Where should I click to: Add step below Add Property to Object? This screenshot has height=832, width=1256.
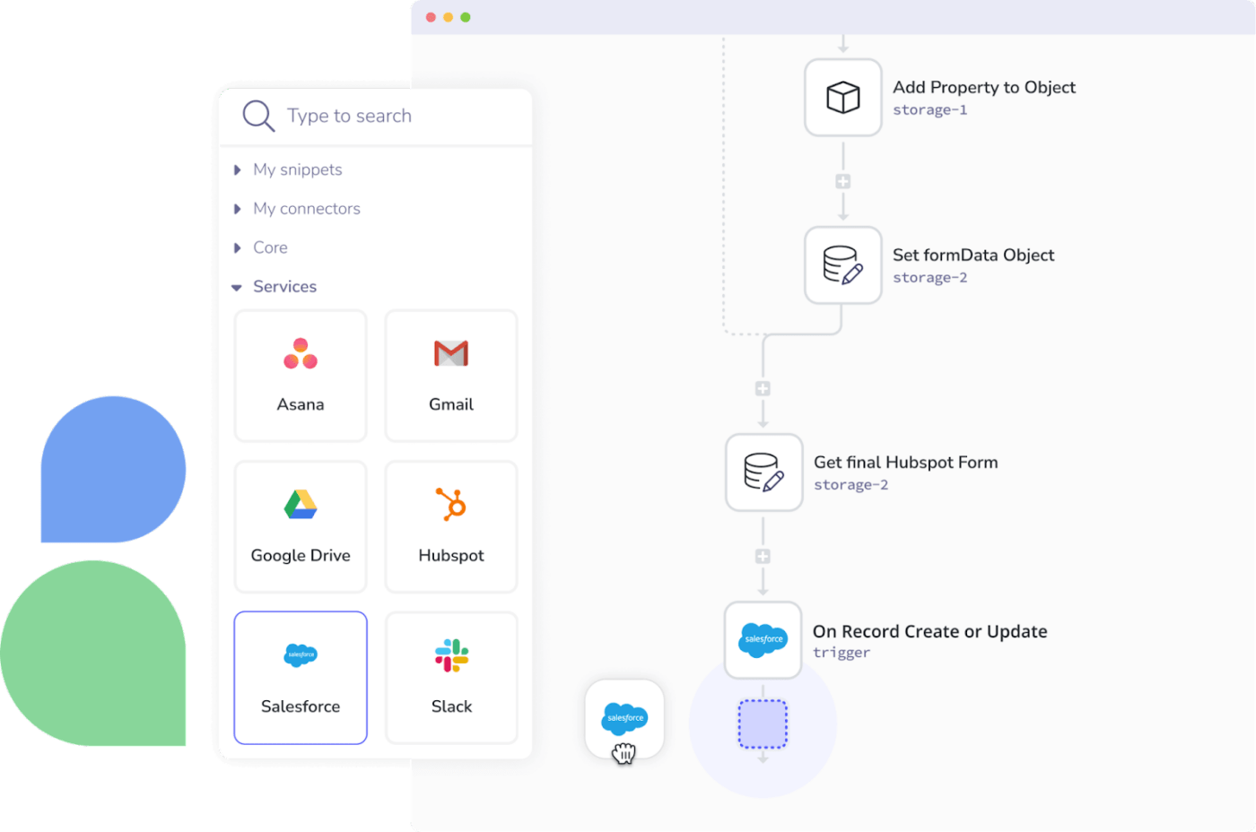843,182
